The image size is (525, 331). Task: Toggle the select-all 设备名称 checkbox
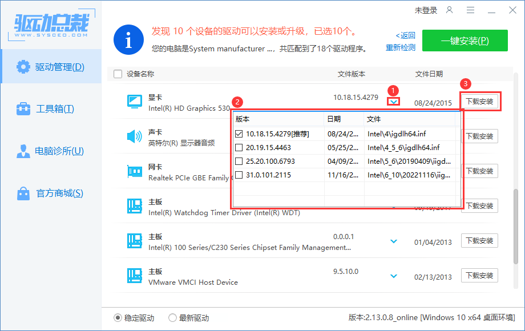[118, 74]
